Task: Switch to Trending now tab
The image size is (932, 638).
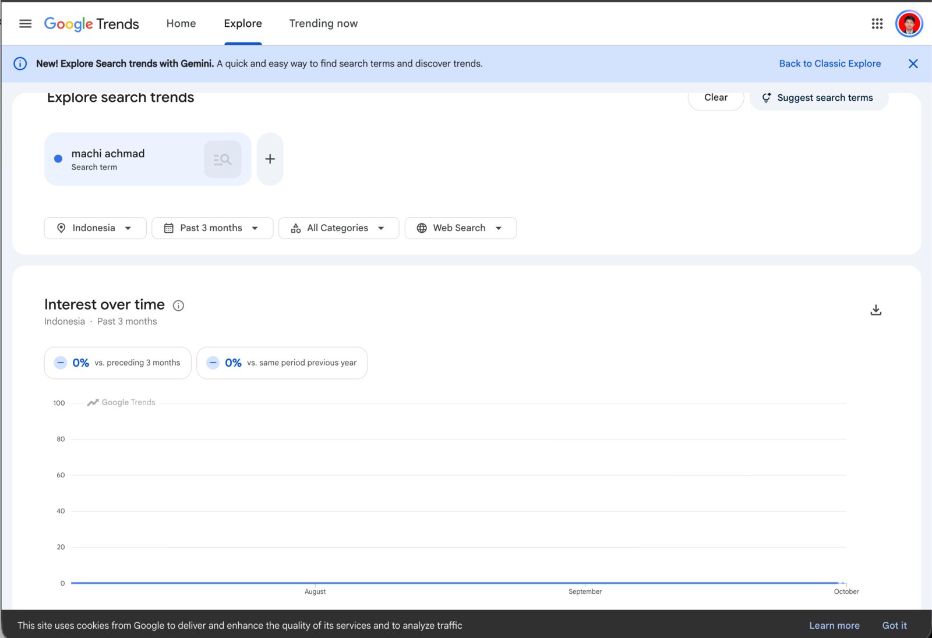Action: (x=323, y=24)
